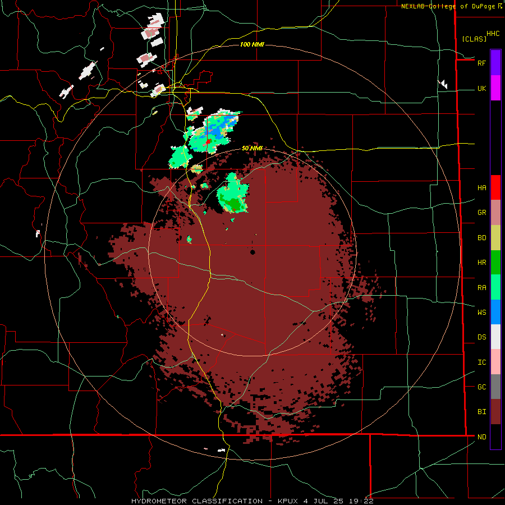Click the BI brown legend swatch

(495, 412)
